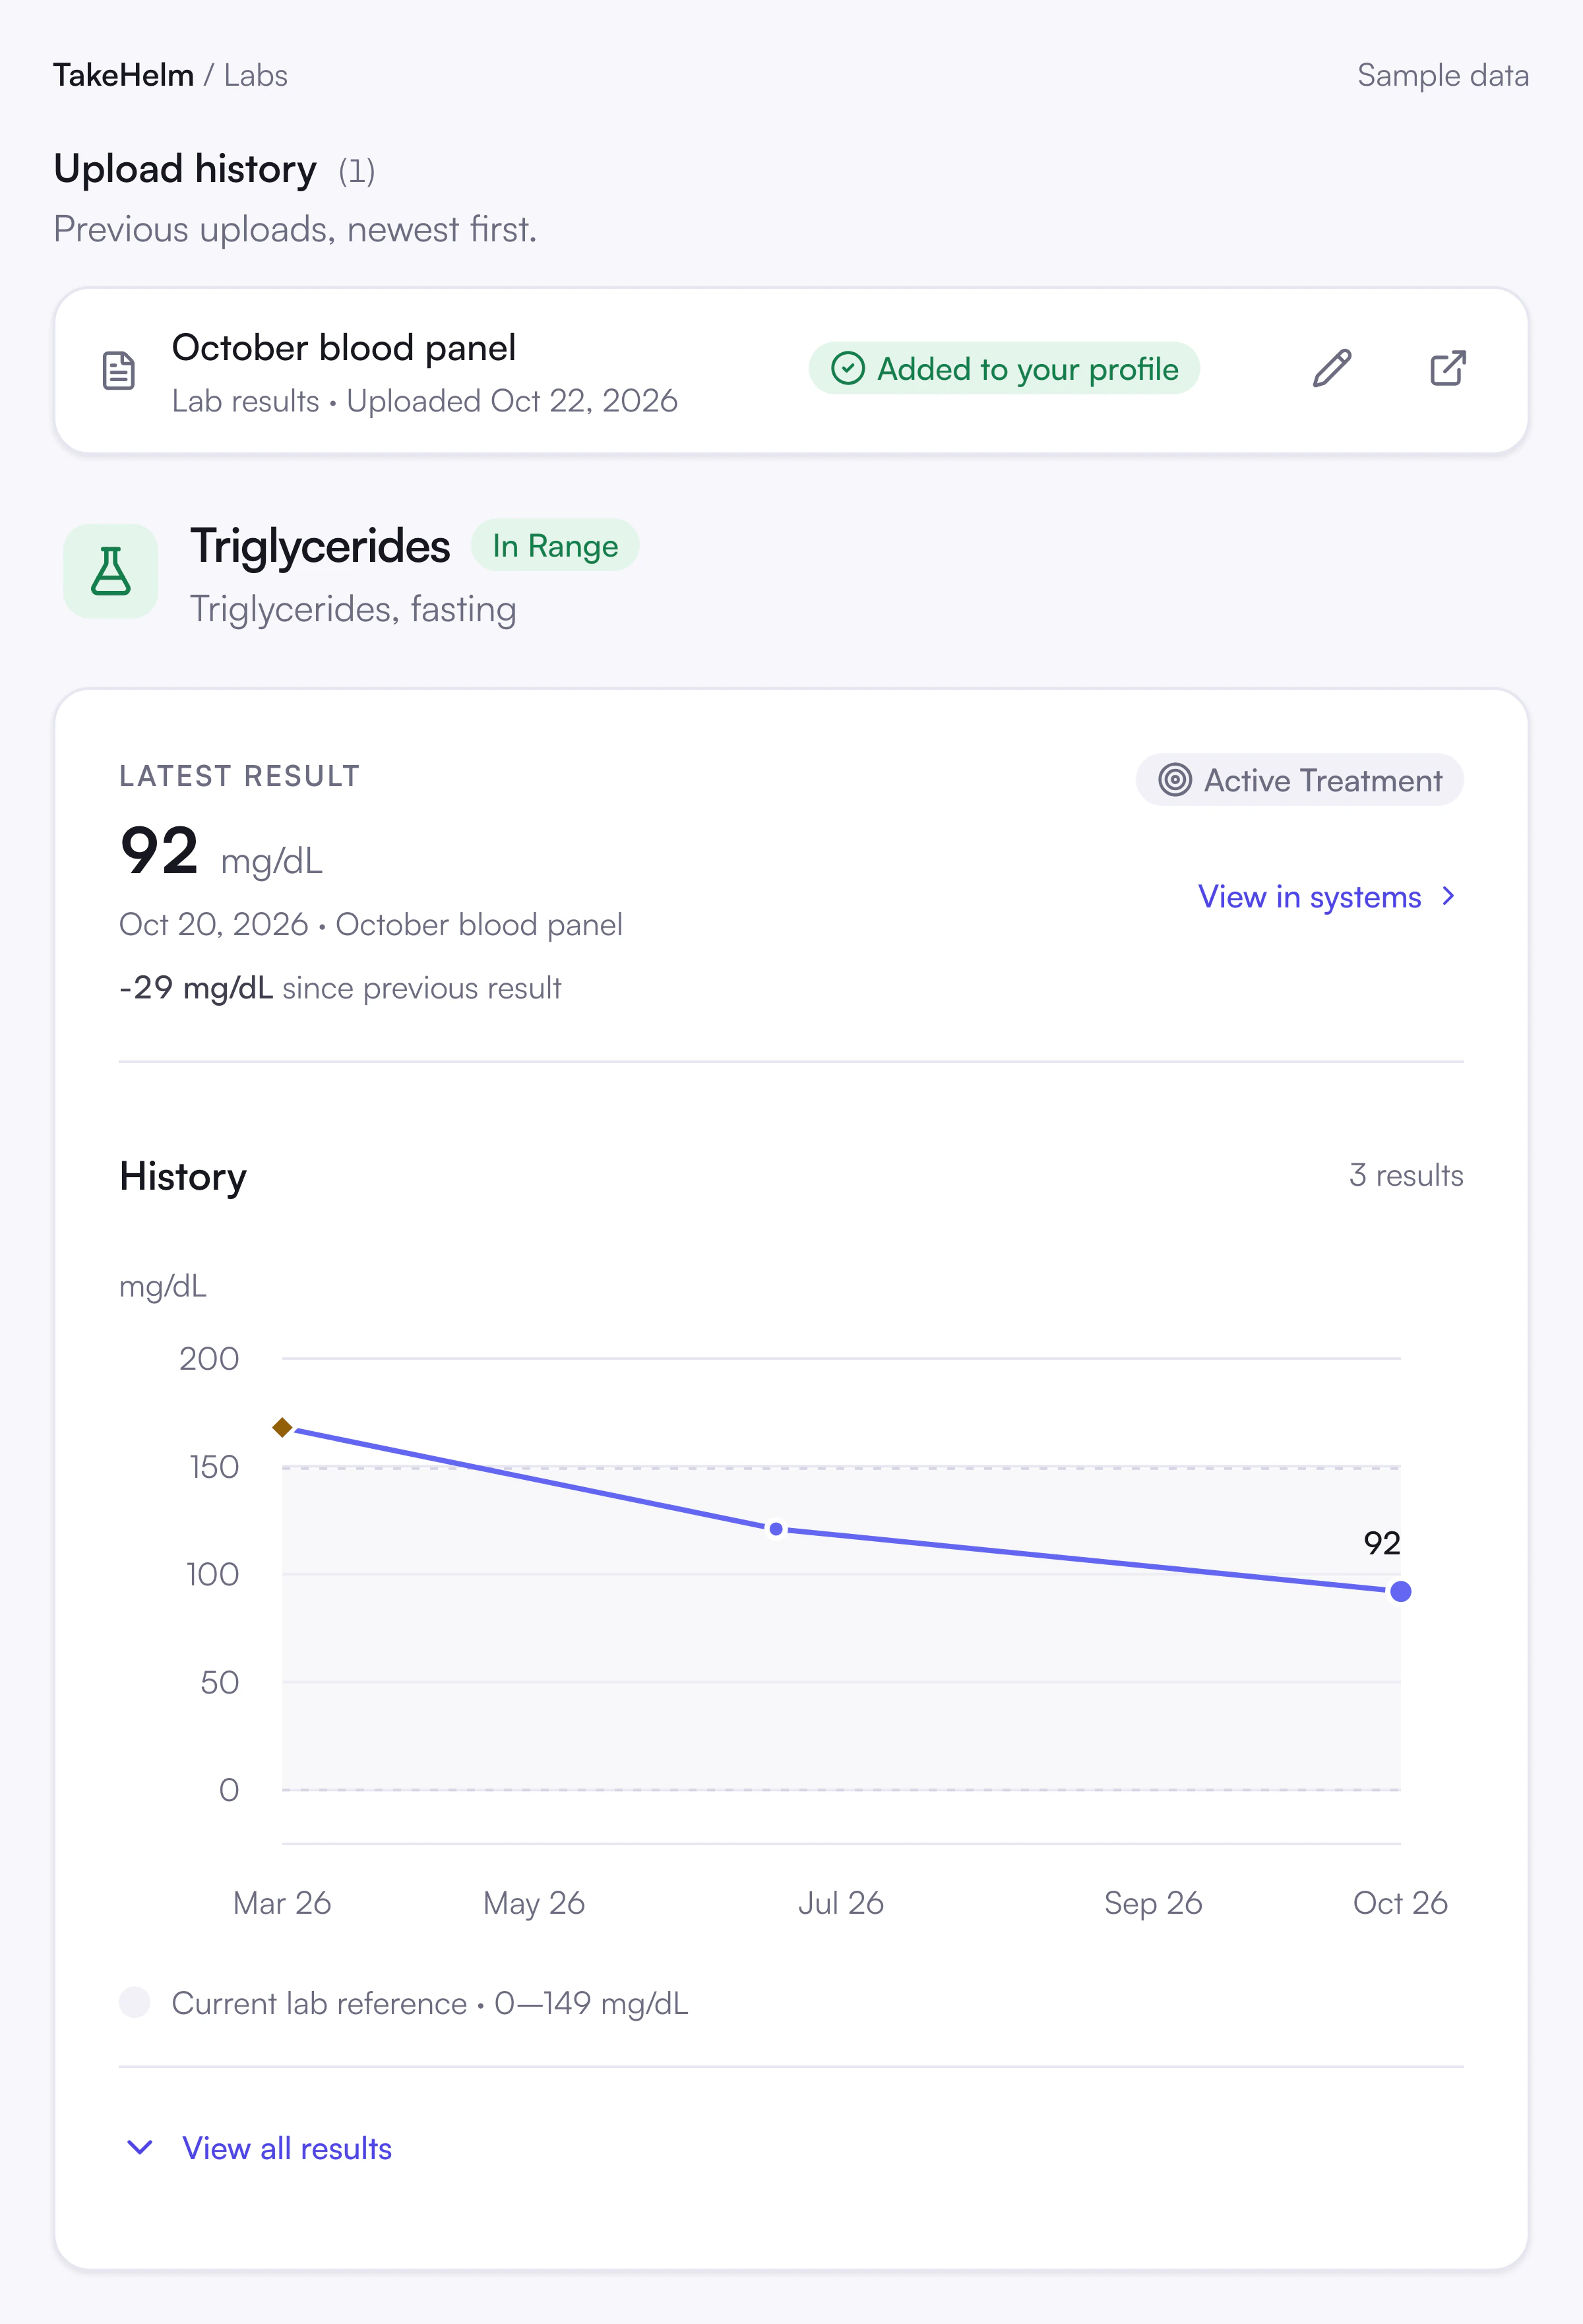Click 'Previous uploads, newest first.' text
1583x2324 pixels.
pos(295,229)
